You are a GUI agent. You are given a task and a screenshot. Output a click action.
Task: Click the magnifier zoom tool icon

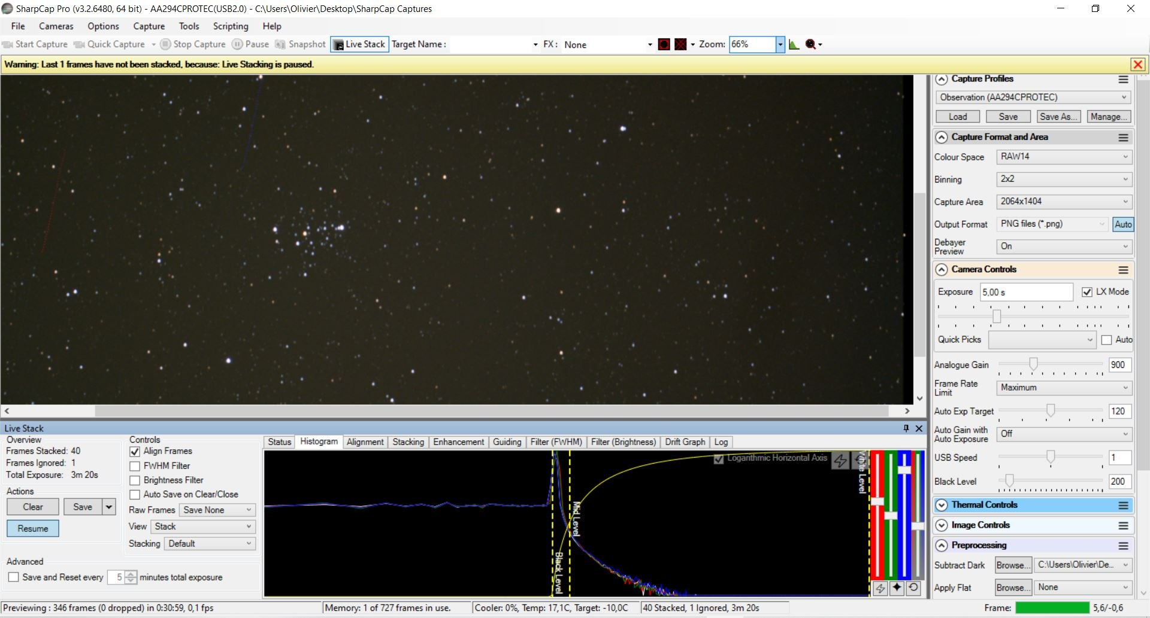click(x=811, y=44)
